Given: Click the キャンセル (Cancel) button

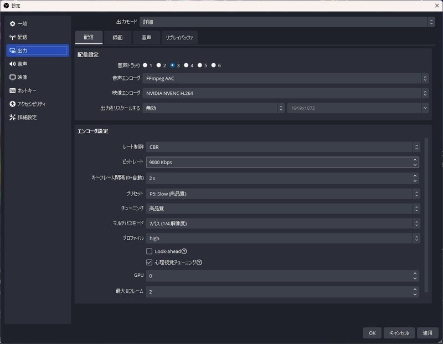Looking at the screenshot, I should pos(399,333).
